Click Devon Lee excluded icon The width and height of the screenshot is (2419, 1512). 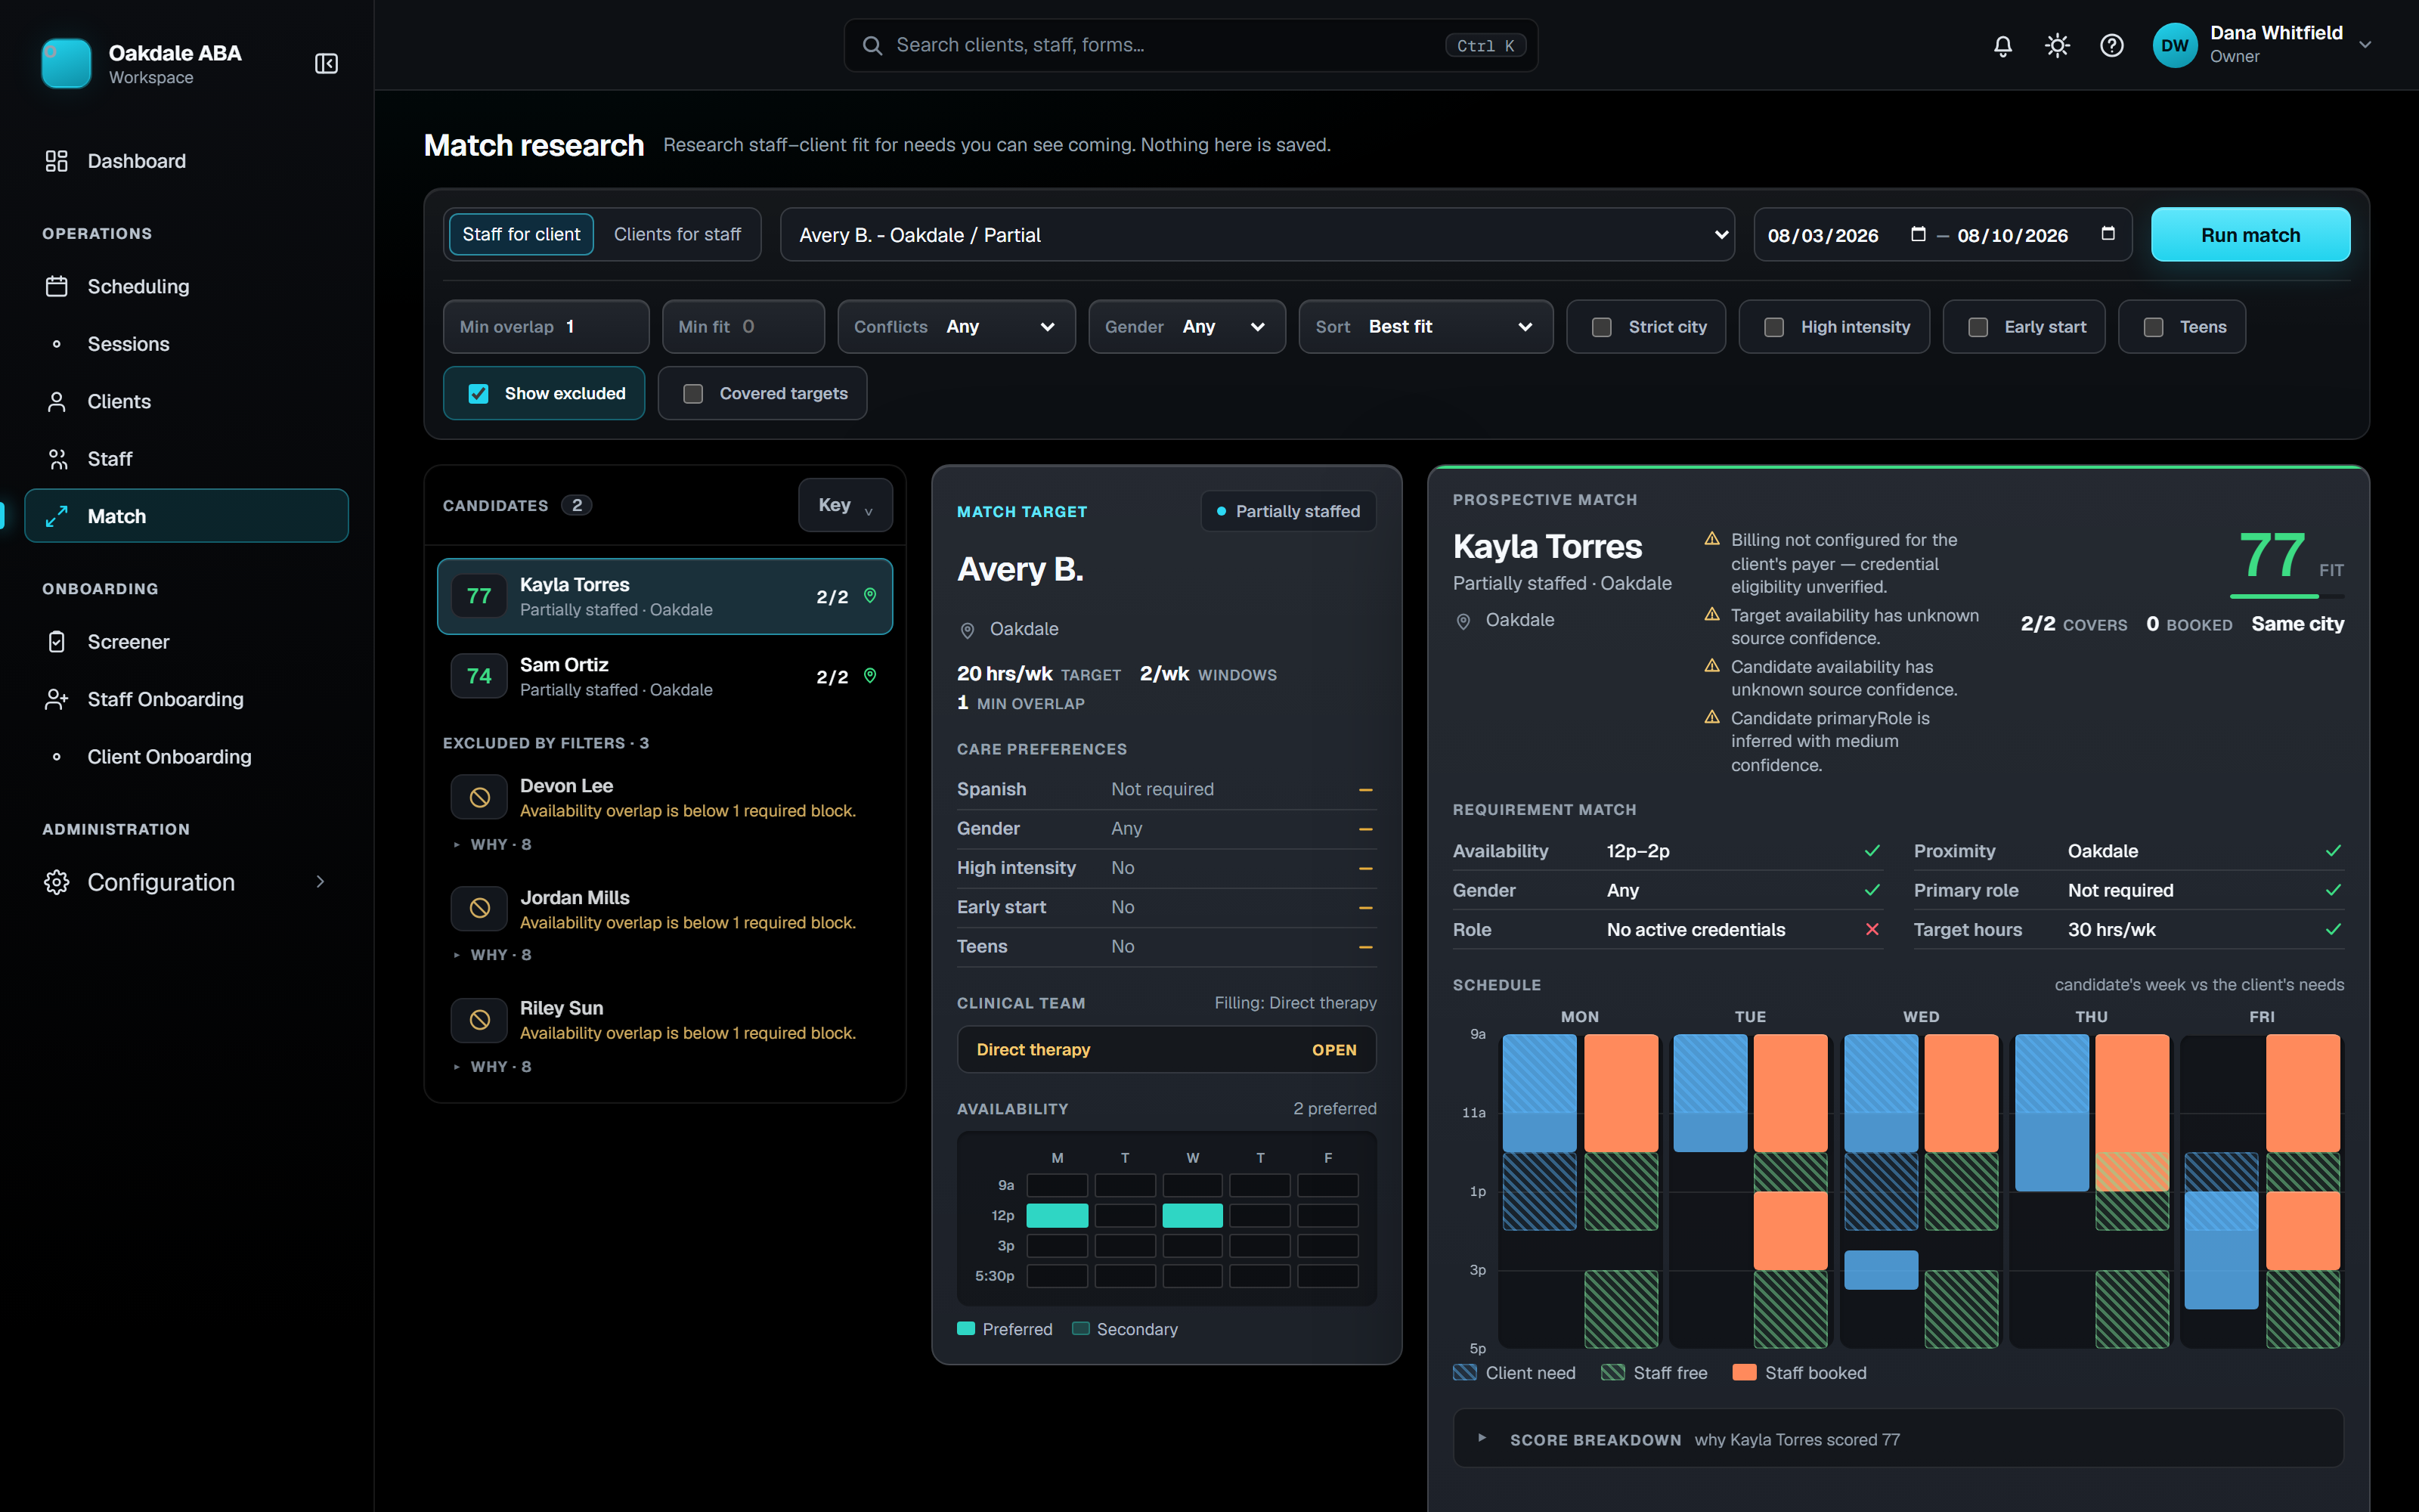(480, 798)
